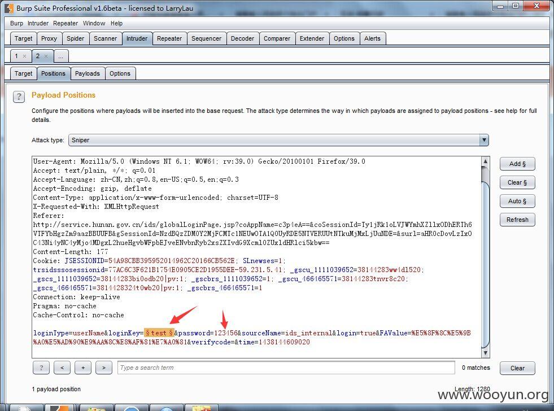The height and width of the screenshot is (411, 554).
Task: Switch to the Decoder tab
Action: pos(242,38)
